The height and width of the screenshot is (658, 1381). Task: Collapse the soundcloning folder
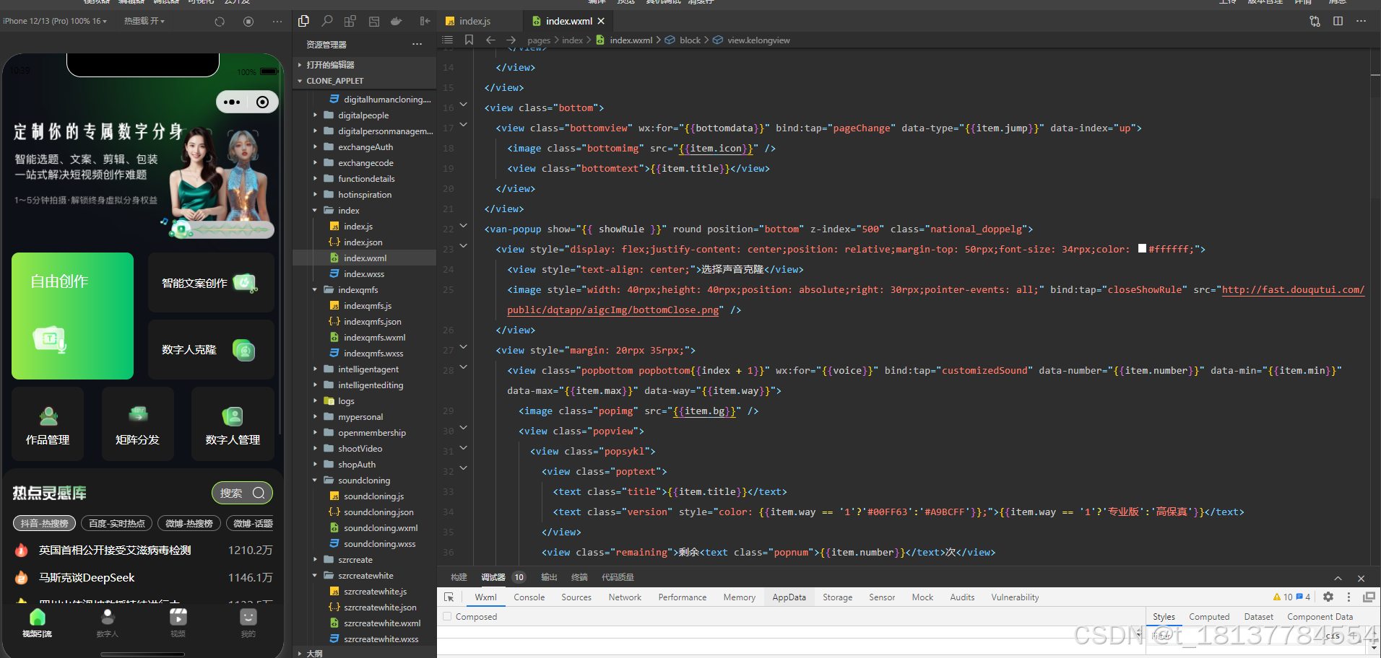tap(363, 481)
